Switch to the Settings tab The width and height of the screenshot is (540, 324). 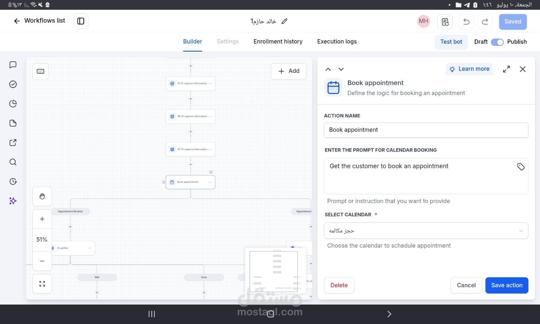(227, 42)
